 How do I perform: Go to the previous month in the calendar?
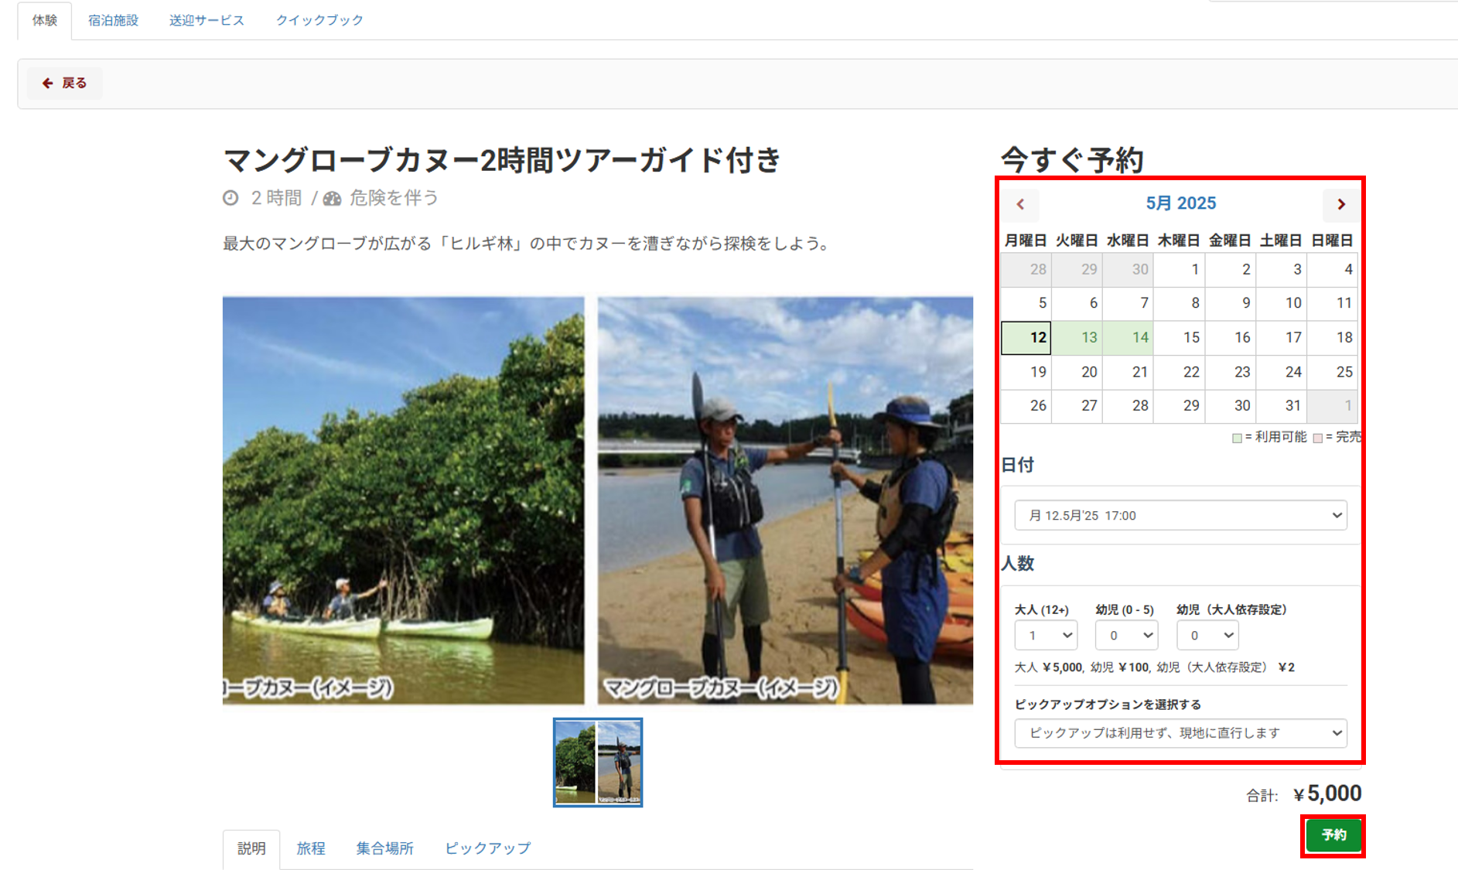click(x=1021, y=204)
